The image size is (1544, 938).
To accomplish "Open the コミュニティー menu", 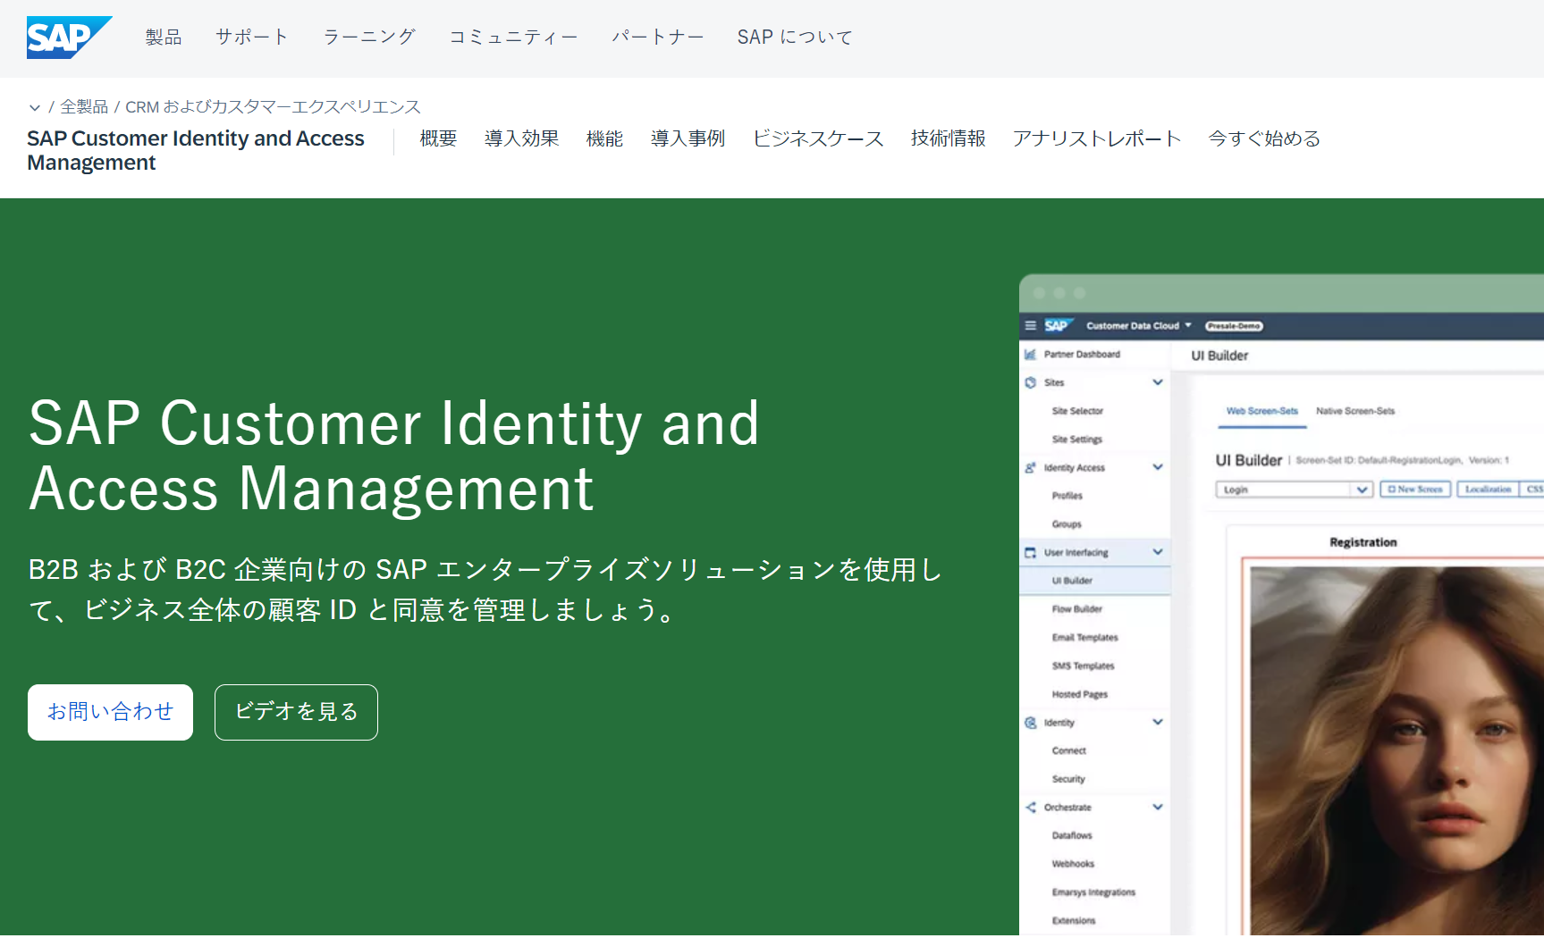I will [x=514, y=38].
